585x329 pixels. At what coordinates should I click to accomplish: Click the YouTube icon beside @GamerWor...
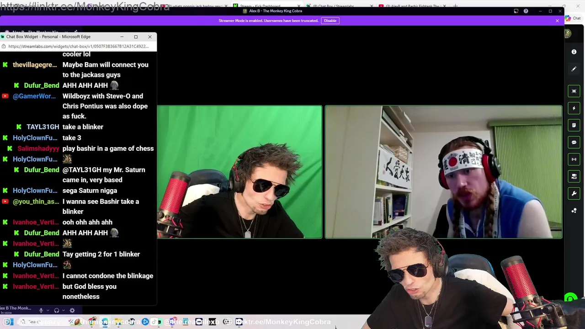(x=5, y=96)
